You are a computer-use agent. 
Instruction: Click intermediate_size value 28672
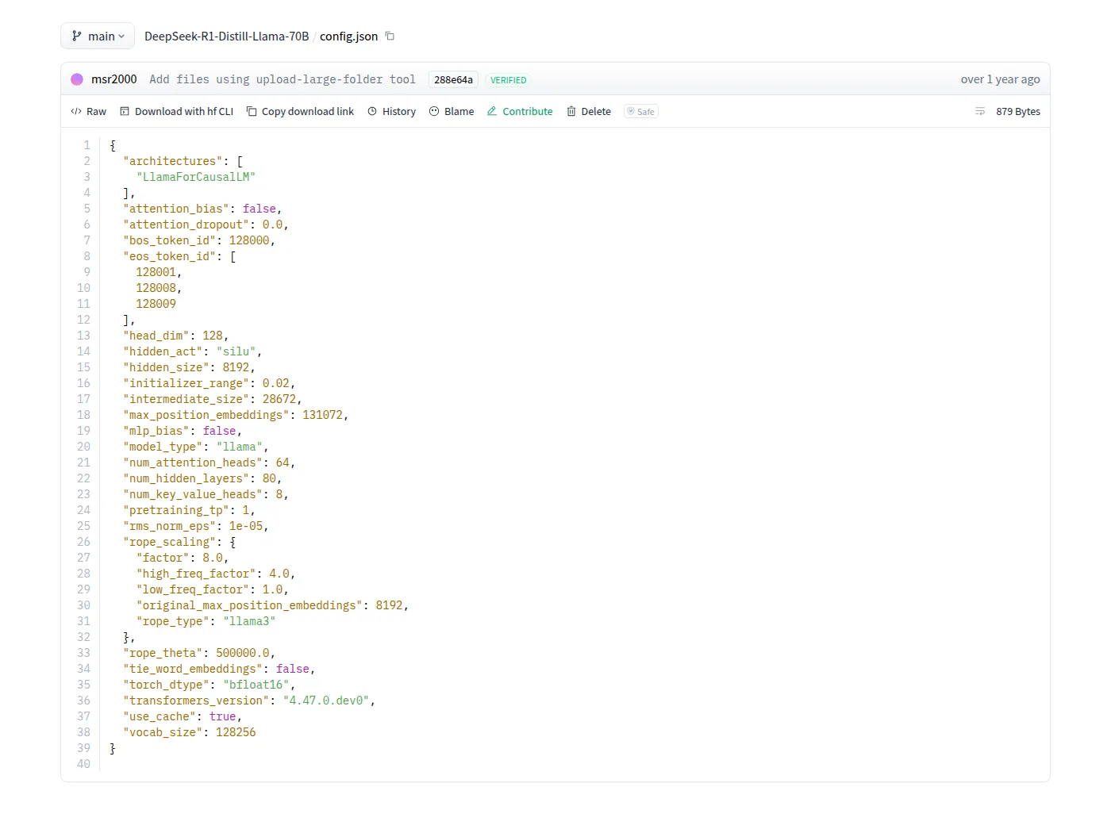tap(279, 399)
